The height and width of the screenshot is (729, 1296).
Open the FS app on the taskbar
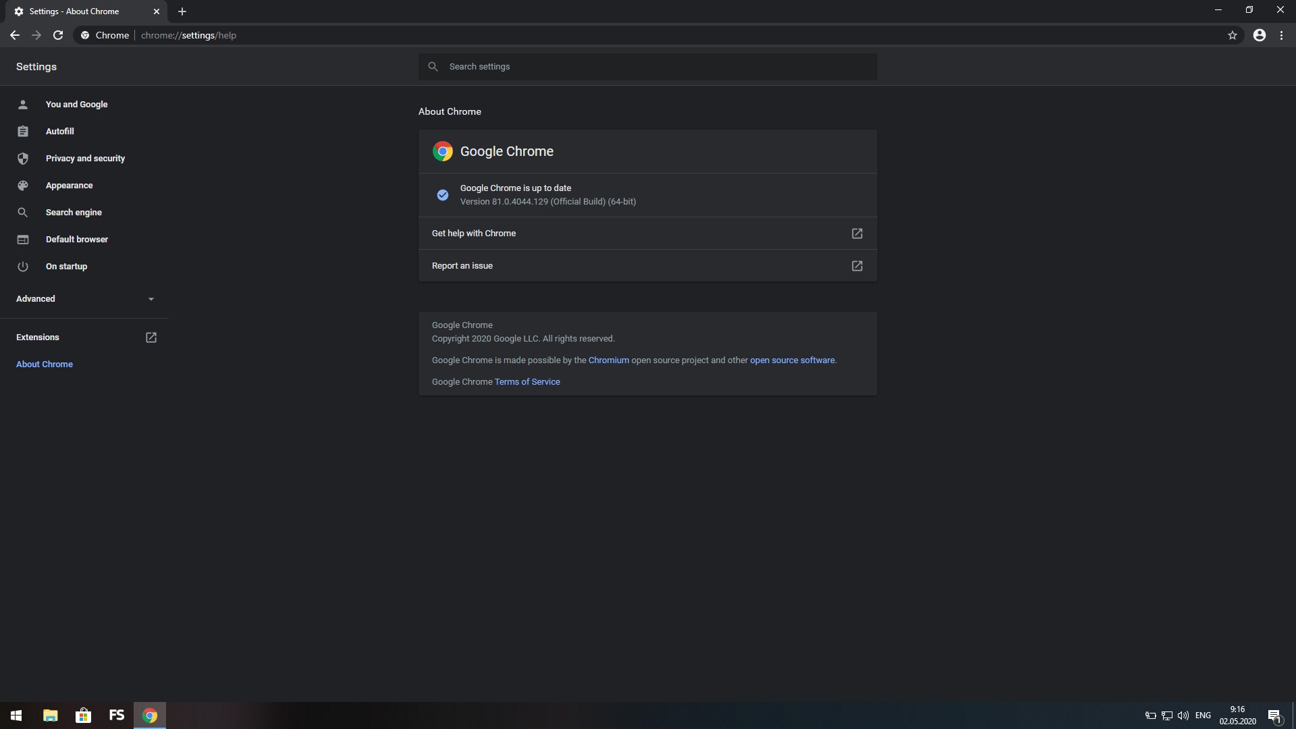(x=116, y=715)
